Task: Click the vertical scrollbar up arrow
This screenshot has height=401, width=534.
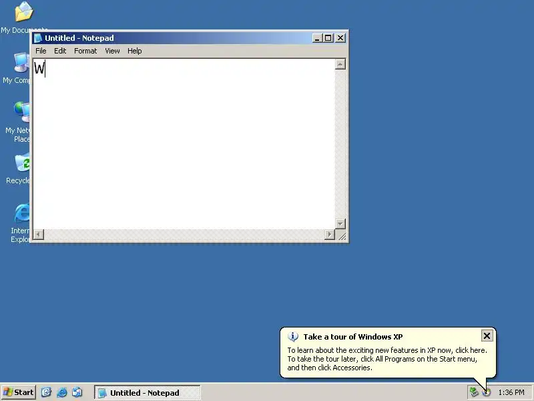Action: [x=340, y=64]
